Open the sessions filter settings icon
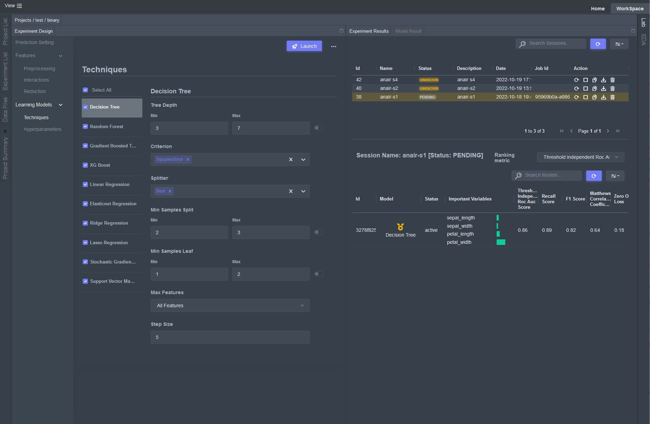Image resolution: width=650 pixels, height=424 pixels. (x=619, y=44)
